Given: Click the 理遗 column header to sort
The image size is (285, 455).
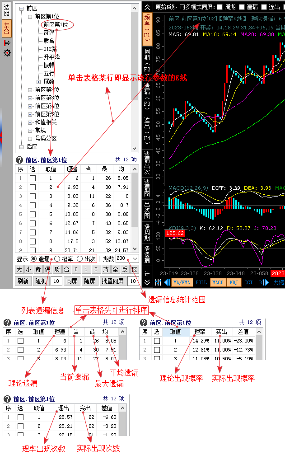Looking at the screenshot, I should point(71,169).
